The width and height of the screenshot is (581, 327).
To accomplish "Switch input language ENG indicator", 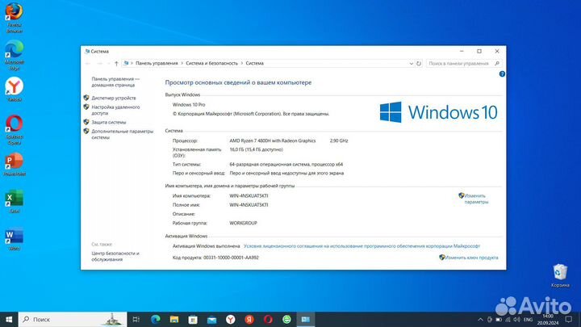I will [x=528, y=320].
